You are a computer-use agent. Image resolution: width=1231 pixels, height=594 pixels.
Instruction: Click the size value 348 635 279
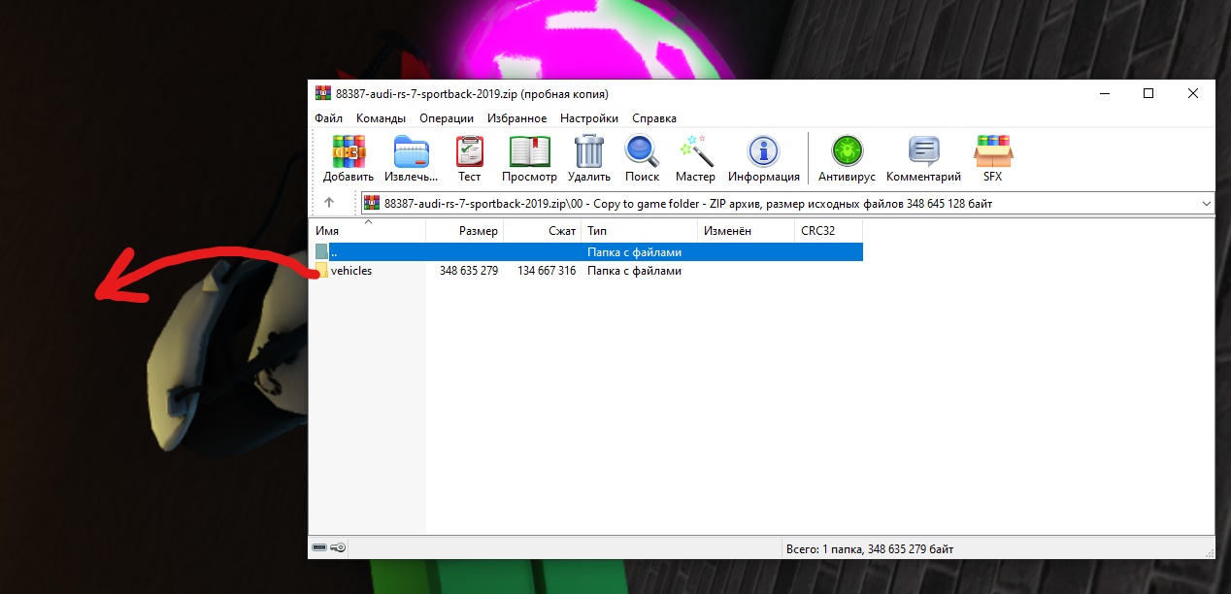[469, 271]
